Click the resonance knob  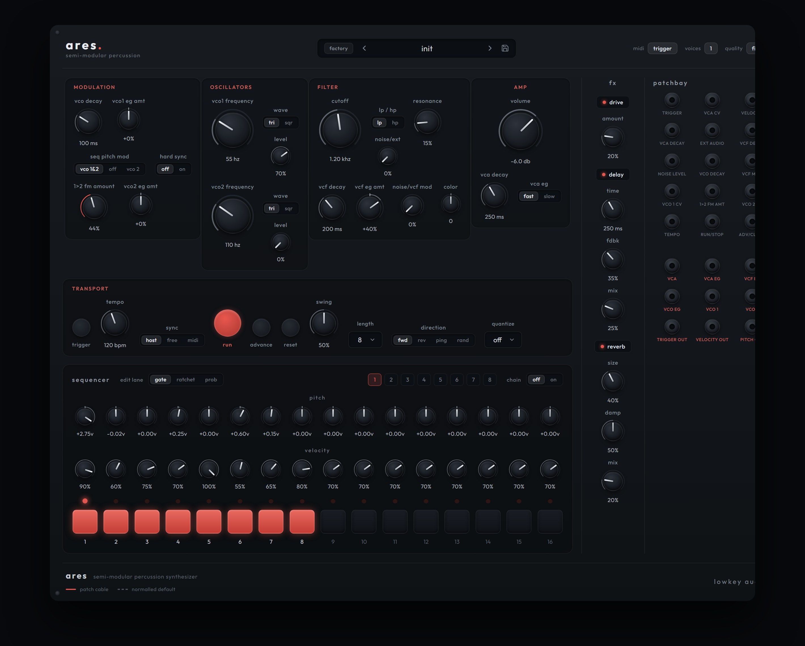click(427, 122)
